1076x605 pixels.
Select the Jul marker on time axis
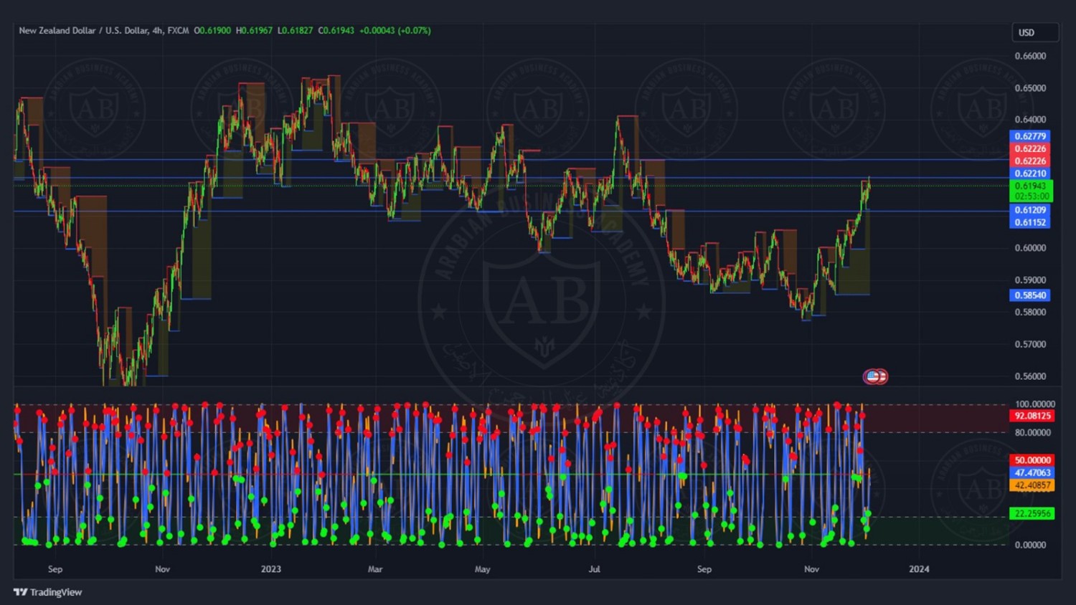click(x=594, y=569)
